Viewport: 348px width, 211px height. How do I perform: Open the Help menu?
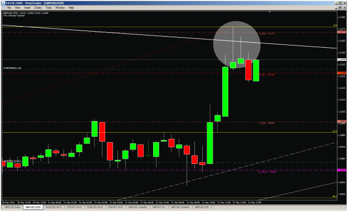click(71, 8)
